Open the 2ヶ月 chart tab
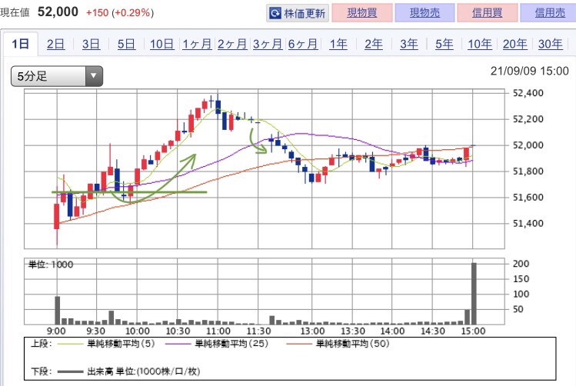 click(x=232, y=44)
